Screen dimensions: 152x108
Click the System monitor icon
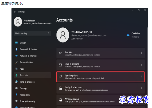[17, 43]
